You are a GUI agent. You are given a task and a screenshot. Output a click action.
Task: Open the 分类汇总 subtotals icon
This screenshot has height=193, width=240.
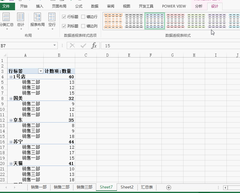tap(6, 17)
